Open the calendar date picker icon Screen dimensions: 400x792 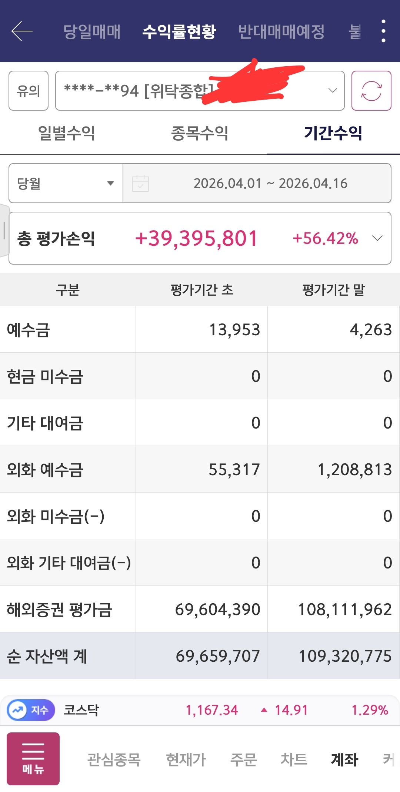click(140, 183)
